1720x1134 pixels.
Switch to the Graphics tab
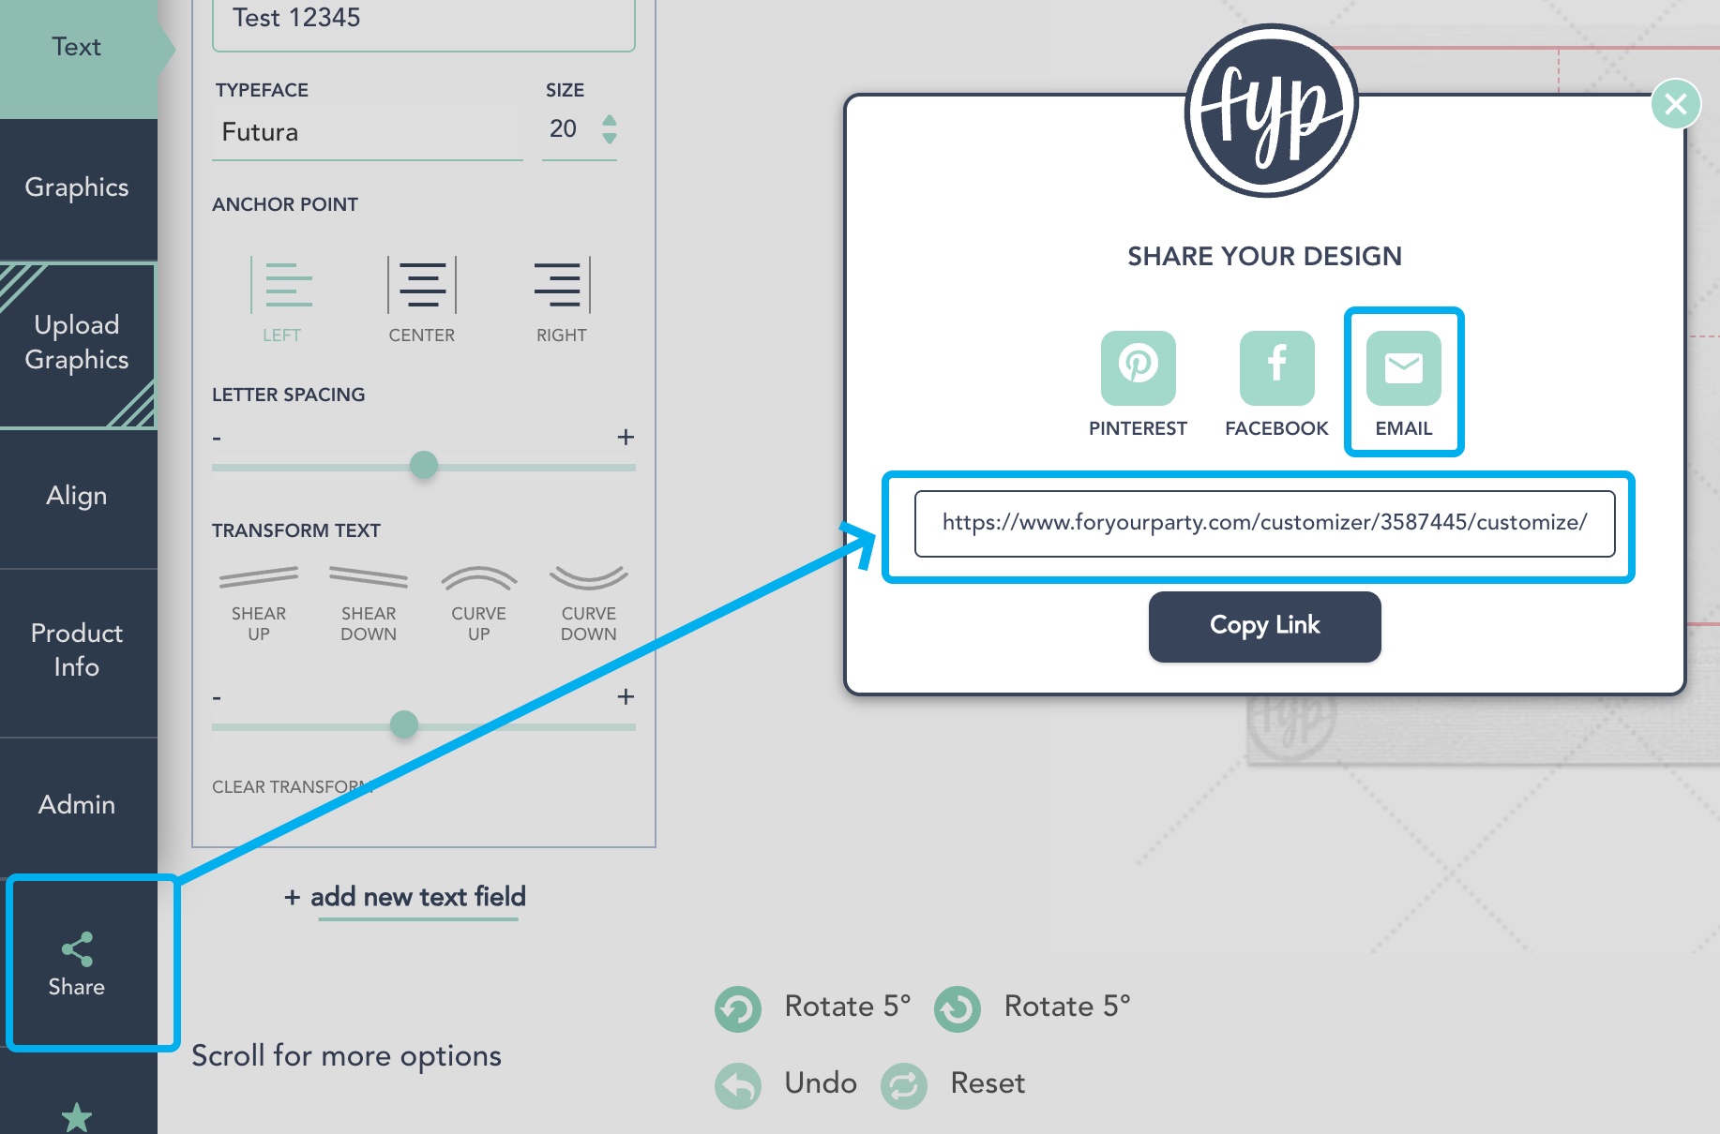tap(77, 187)
